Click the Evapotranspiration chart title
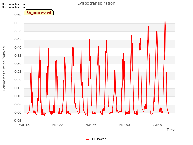 click(x=96, y=3)
